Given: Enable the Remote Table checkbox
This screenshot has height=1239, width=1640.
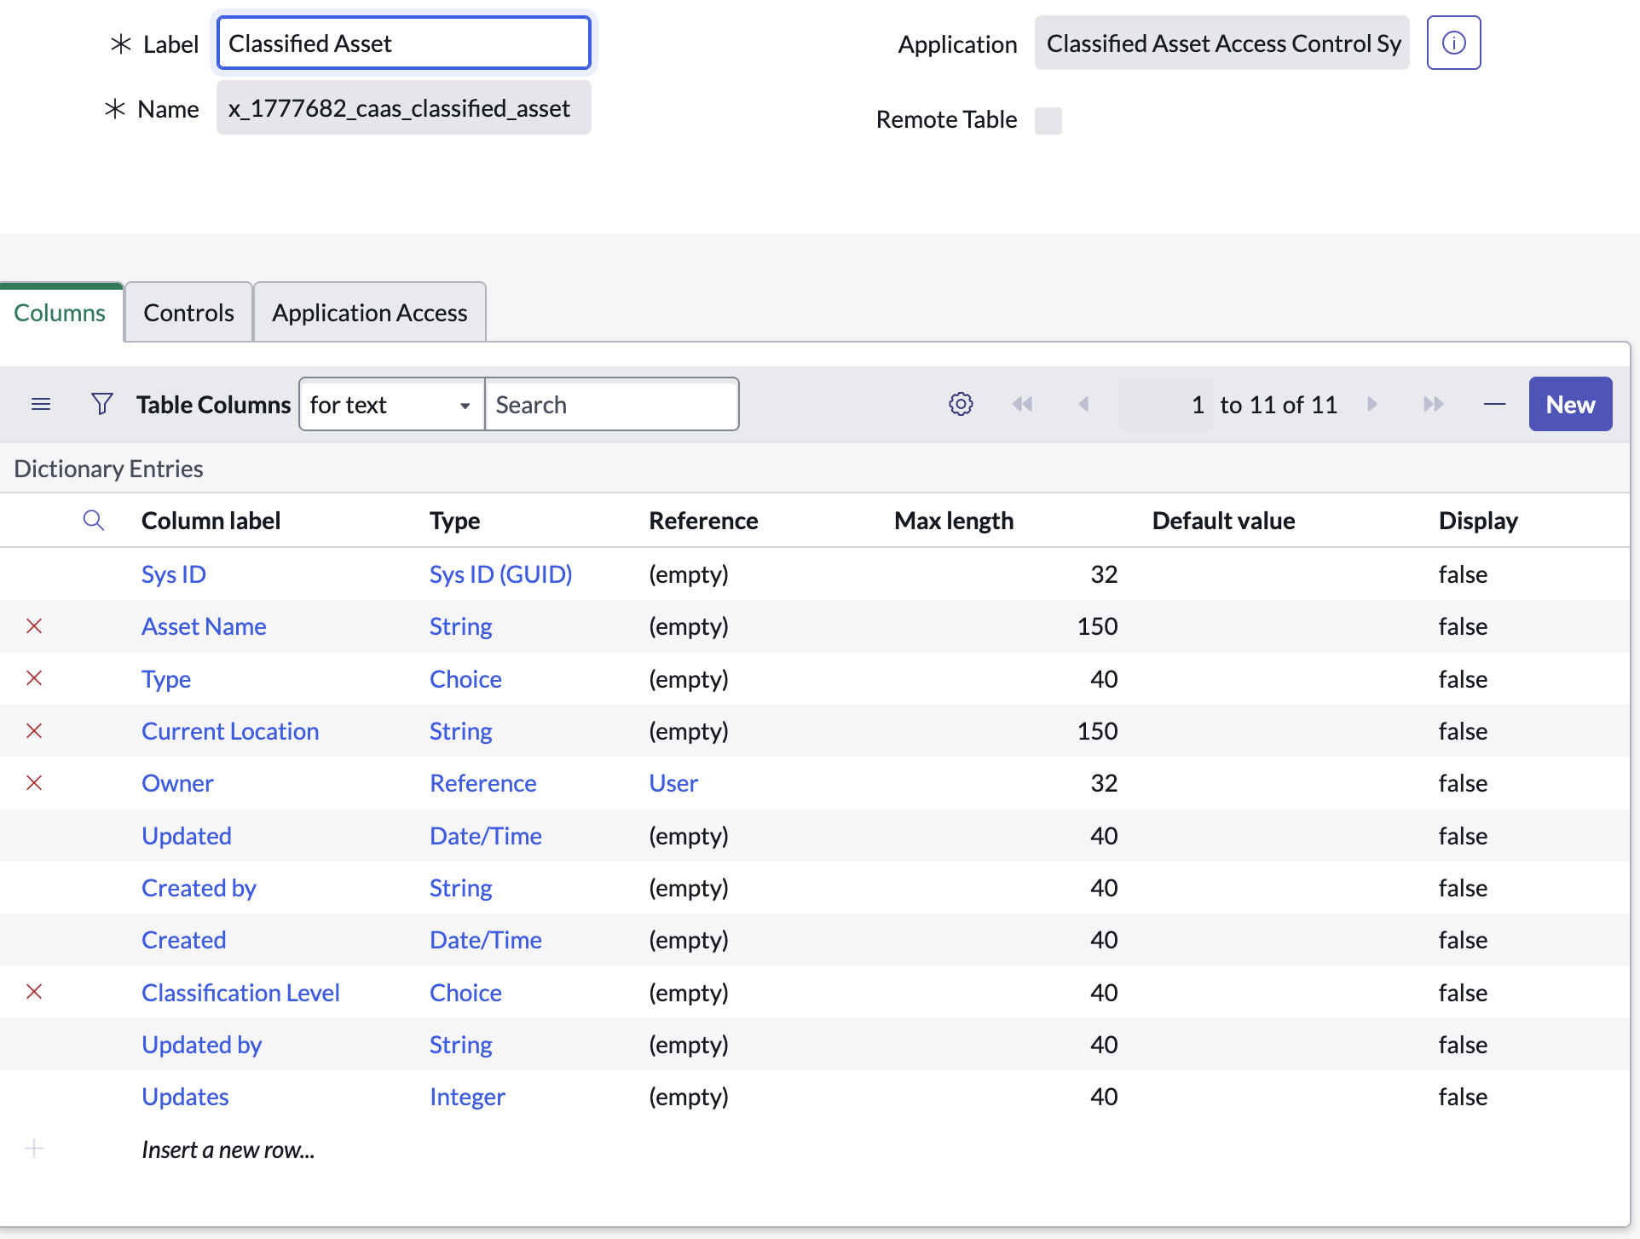Looking at the screenshot, I should pos(1048,120).
